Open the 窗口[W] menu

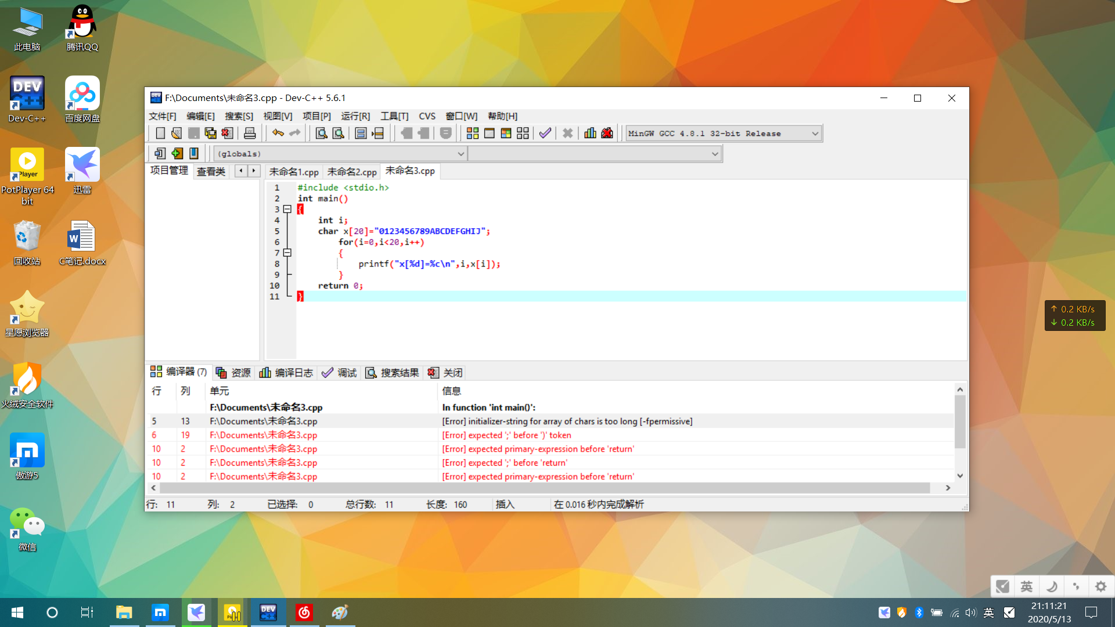tap(462, 116)
